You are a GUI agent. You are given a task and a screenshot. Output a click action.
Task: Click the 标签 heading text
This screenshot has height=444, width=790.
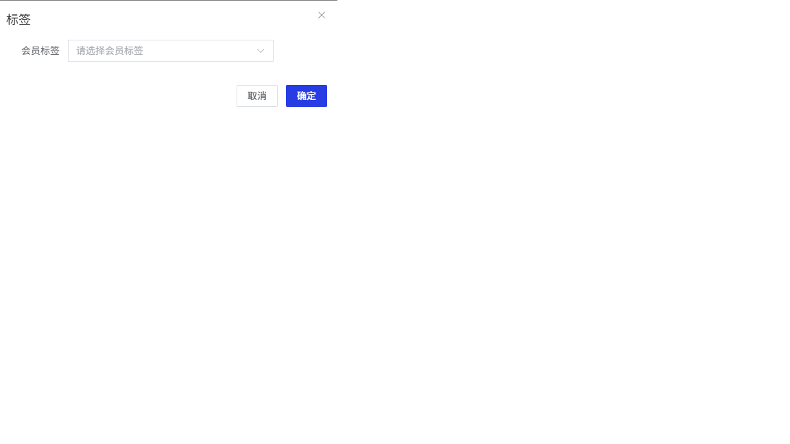pos(19,20)
